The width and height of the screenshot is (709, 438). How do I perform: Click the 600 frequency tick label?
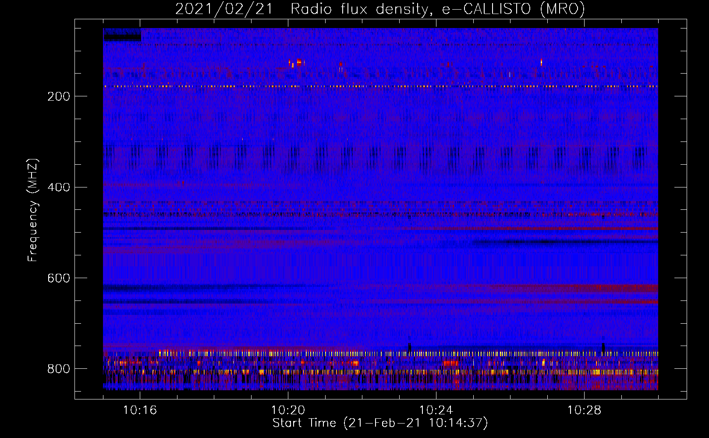click(x=59, y=279)
